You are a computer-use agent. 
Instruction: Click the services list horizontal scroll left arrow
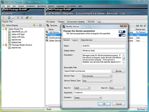47,106
